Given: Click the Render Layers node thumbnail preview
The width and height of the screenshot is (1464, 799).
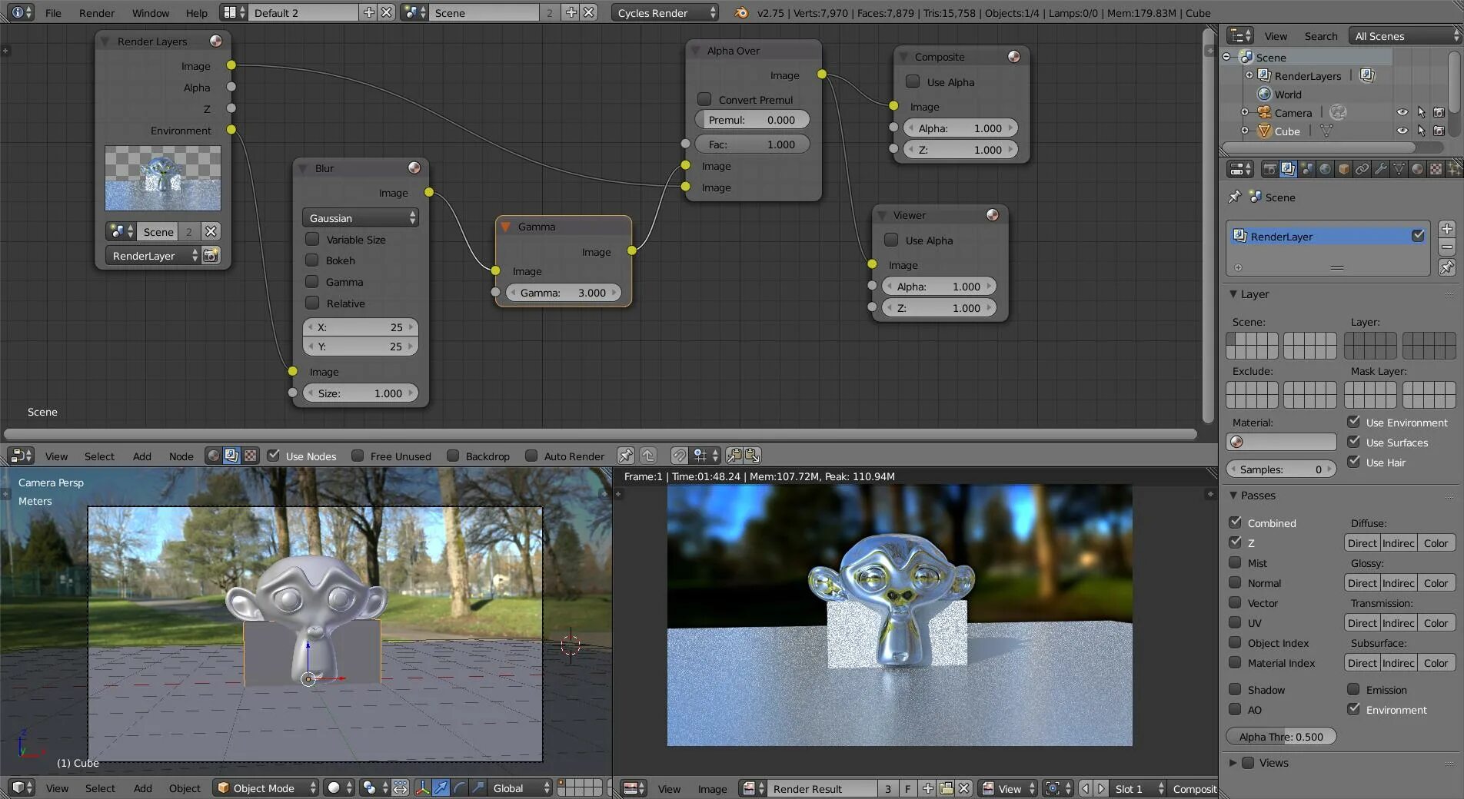Looking at the screenshot, I should pos(163,178).
